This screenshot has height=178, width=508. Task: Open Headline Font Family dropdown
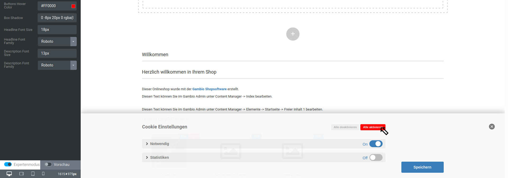(73, 42)
